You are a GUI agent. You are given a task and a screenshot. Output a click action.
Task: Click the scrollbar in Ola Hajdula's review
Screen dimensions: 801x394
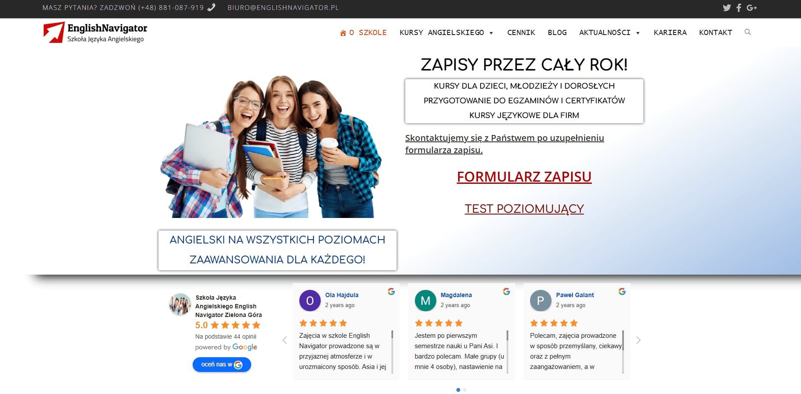pyautogui.click(x=392, y=352)
